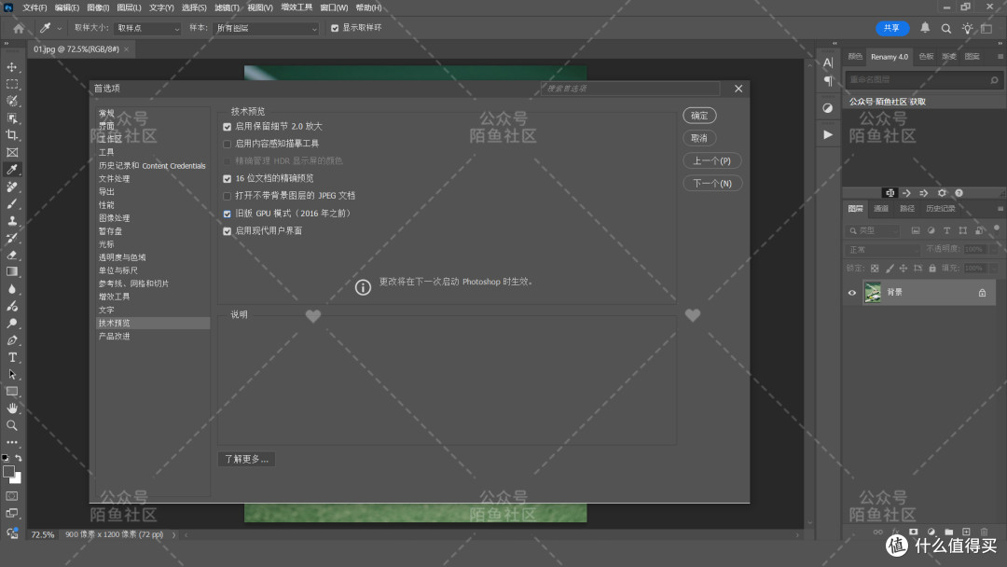This screenshot has height=567, width=1007.
Task: Open the layer filter 类型 dropdown
Action: tap(873, 230)
